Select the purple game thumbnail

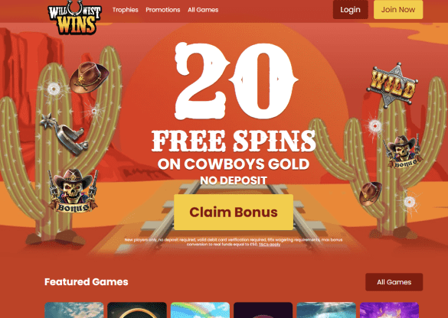click(389, 310)
